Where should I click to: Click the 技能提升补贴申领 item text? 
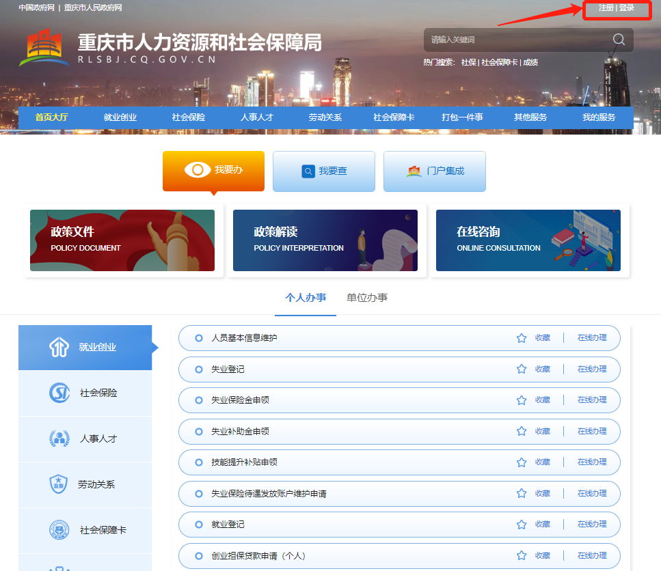[x=244, y=462]
